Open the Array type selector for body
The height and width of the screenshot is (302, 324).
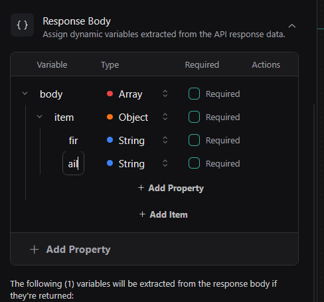(137, 94)
